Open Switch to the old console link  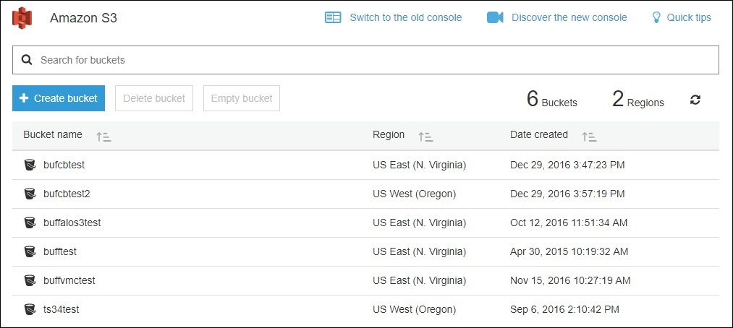[x=405, y=17]
